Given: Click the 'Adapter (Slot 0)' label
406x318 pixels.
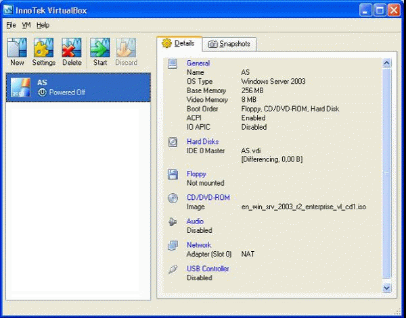Looking at the screenshot, I should (209, 254).
